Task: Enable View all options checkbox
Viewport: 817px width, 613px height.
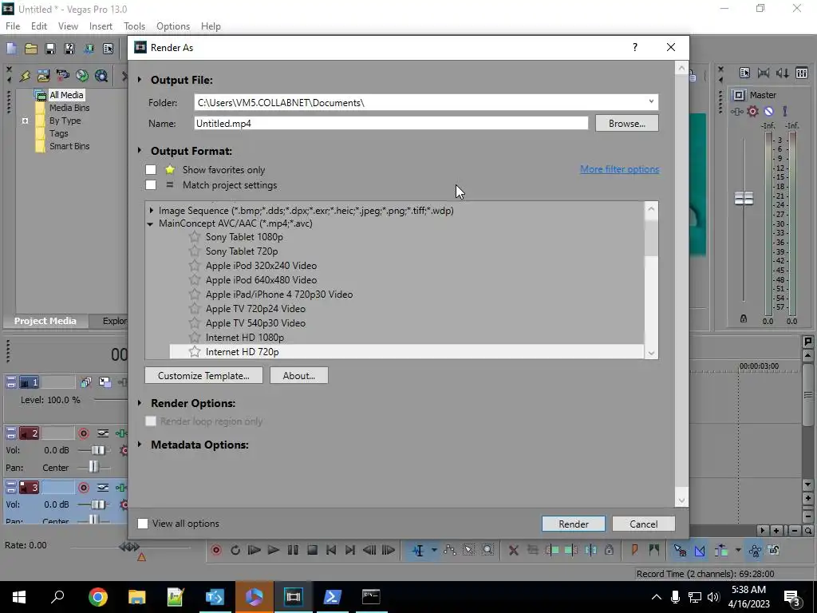Action: pos(143,524)
